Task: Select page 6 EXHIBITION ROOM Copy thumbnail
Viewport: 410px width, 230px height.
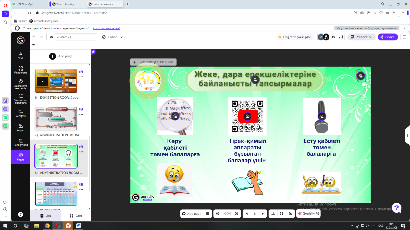Action: [56, 81]
